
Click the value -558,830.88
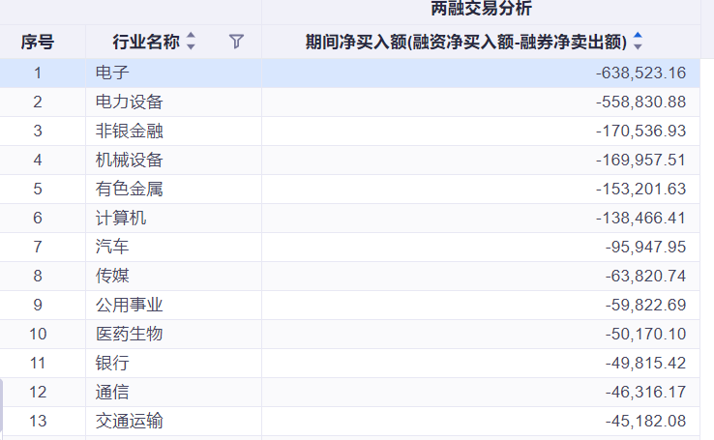pyautogui.click(x=640, y=102)
